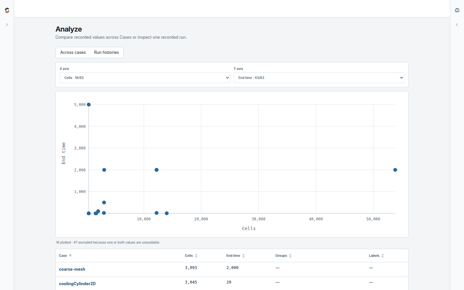Sort by Labels column sort icon

coord(383,256)
